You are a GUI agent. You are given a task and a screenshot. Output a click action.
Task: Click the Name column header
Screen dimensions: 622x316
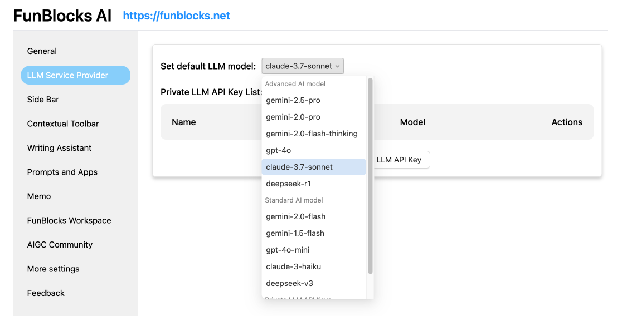pos(184,122)
